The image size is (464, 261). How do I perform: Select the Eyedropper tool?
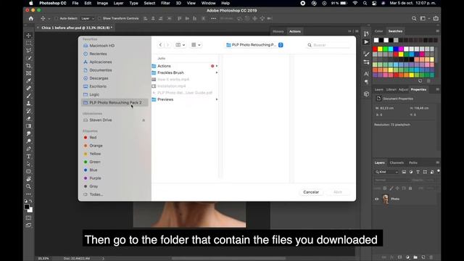[29, 80]
